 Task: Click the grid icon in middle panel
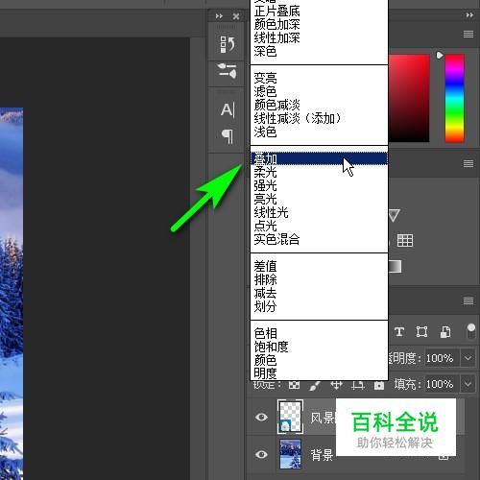(x=405, y=240)
